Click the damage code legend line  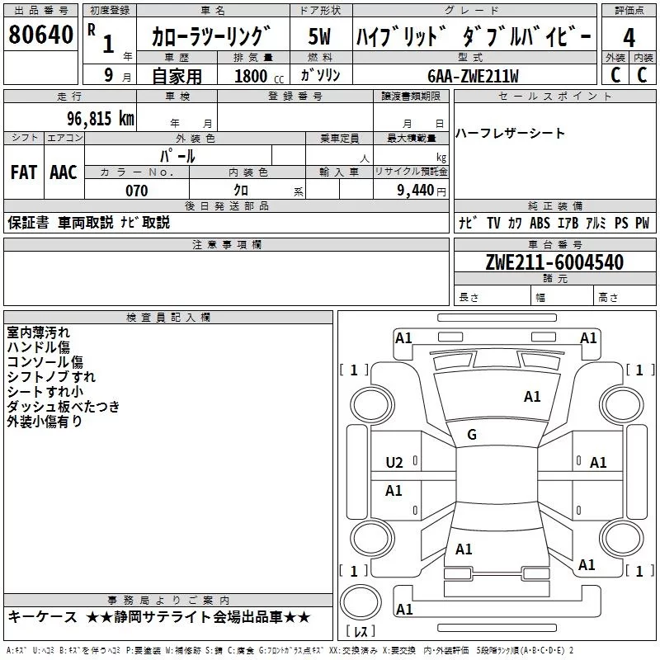click(x=290, y=650)
